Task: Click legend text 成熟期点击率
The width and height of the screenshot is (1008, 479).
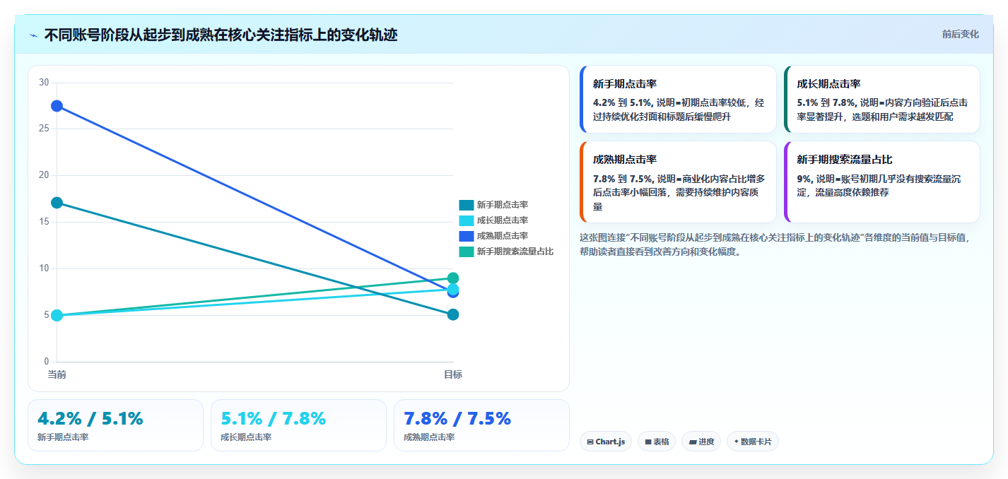Action: click(x=502, y=236)
